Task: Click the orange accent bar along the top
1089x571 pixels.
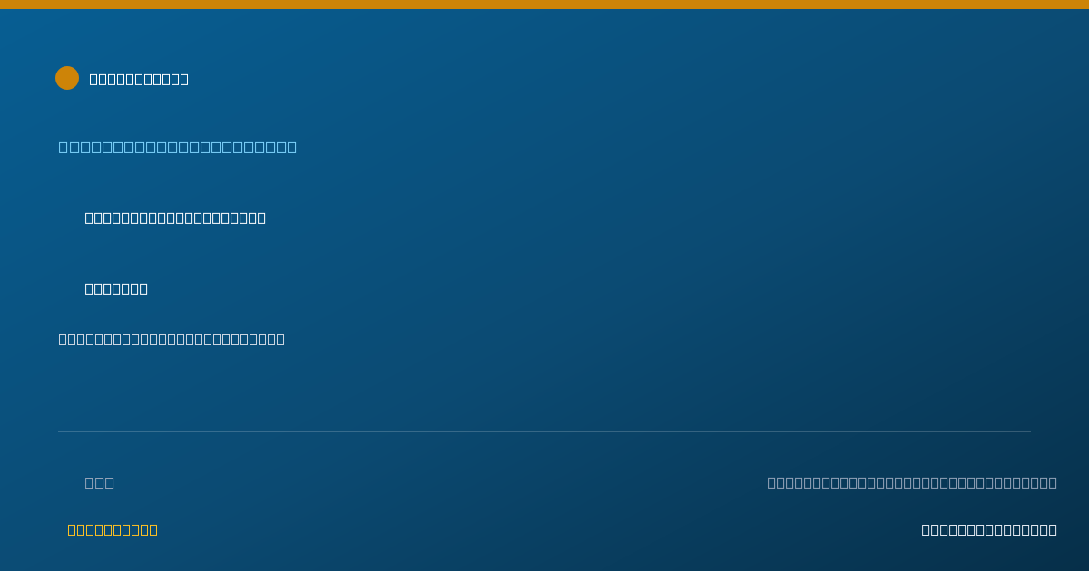Action: click(544, 5)
